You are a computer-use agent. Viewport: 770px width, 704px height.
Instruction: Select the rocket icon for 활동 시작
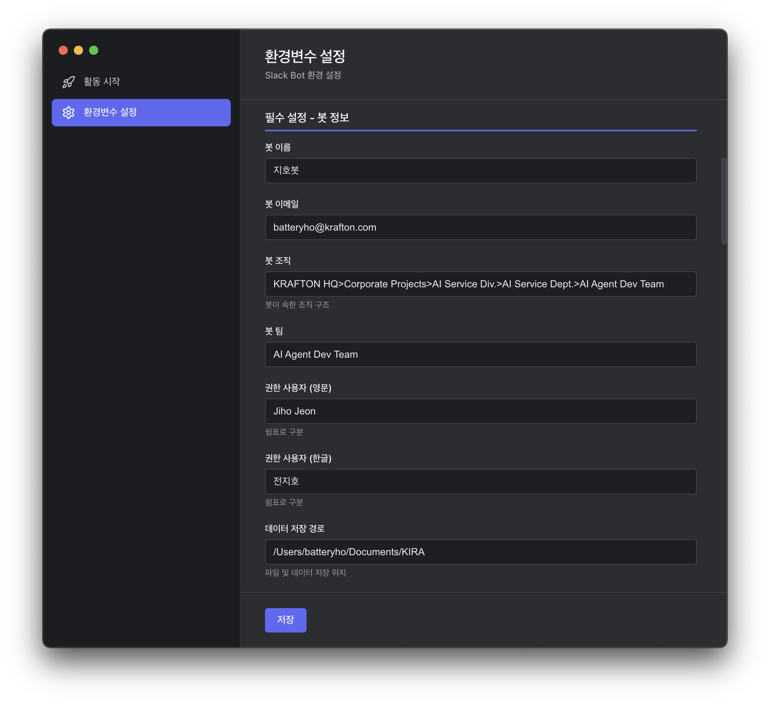pyautogui.click(x=69, y=81)
